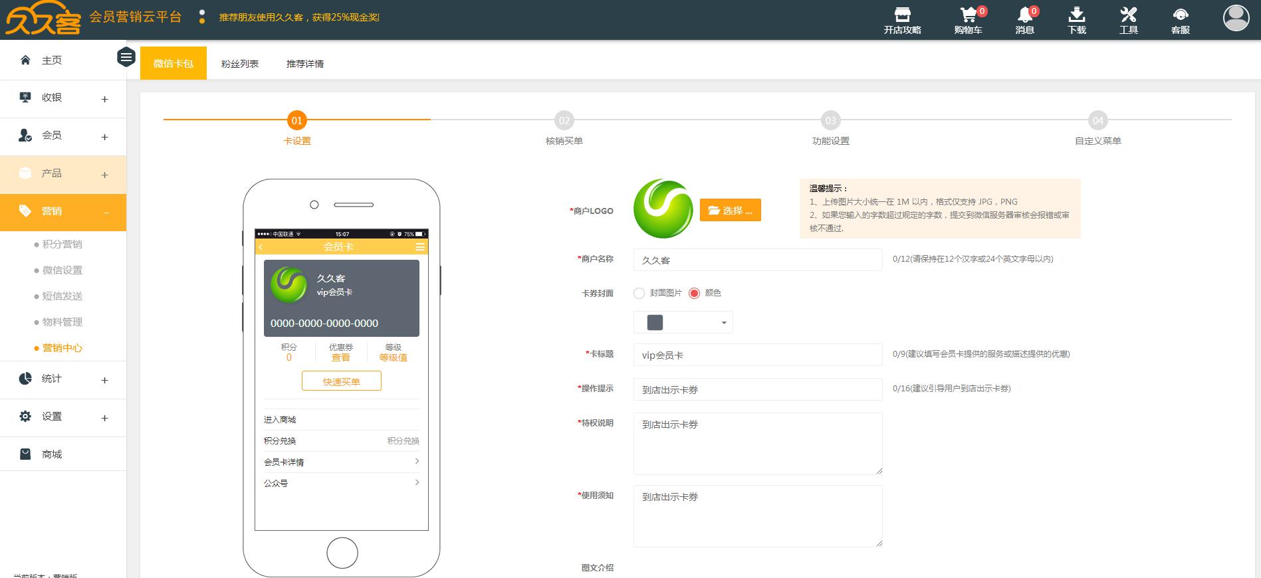
Task: Click 积分兑换 row in phone preview
Action: pyautogui.click(x=342, y=440)
